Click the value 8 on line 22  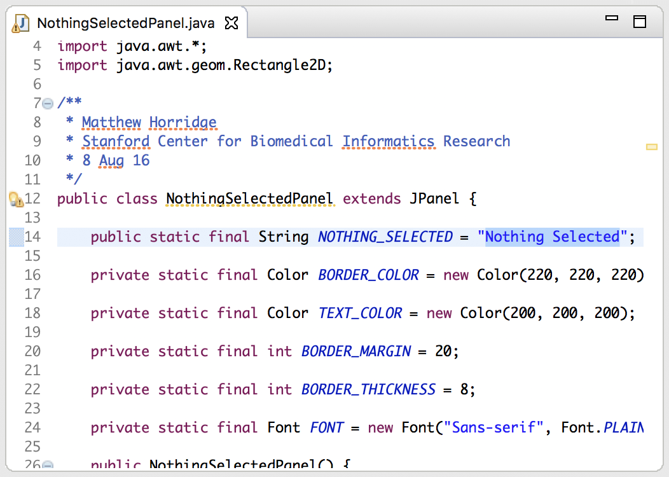(464, 389)
